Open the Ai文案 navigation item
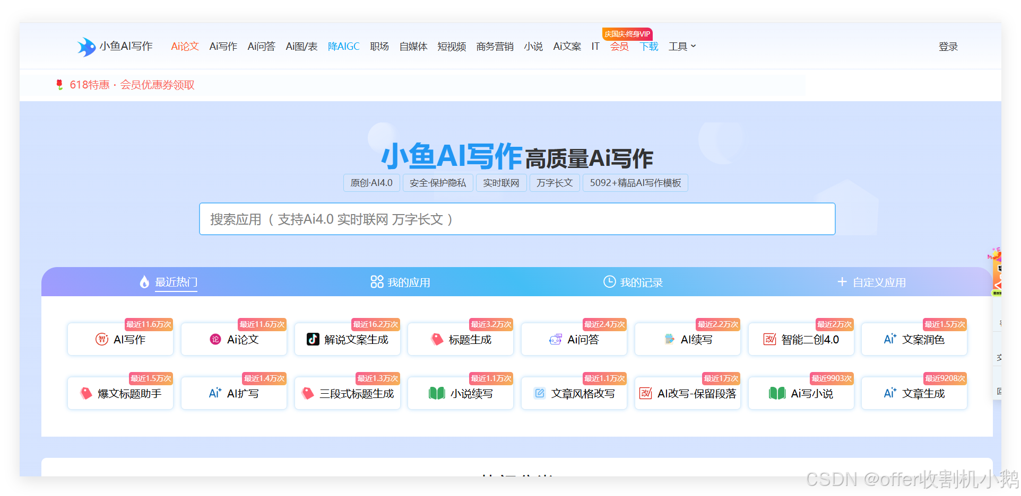This screenshot has height=496, width=1021. (567, 47)
